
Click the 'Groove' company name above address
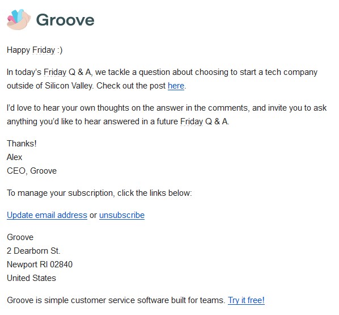pos(20,237)
